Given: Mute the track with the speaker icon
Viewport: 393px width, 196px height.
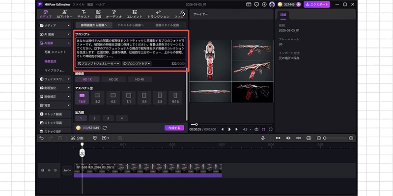Looking at the screenshot, I should click(x=56, y=170).
